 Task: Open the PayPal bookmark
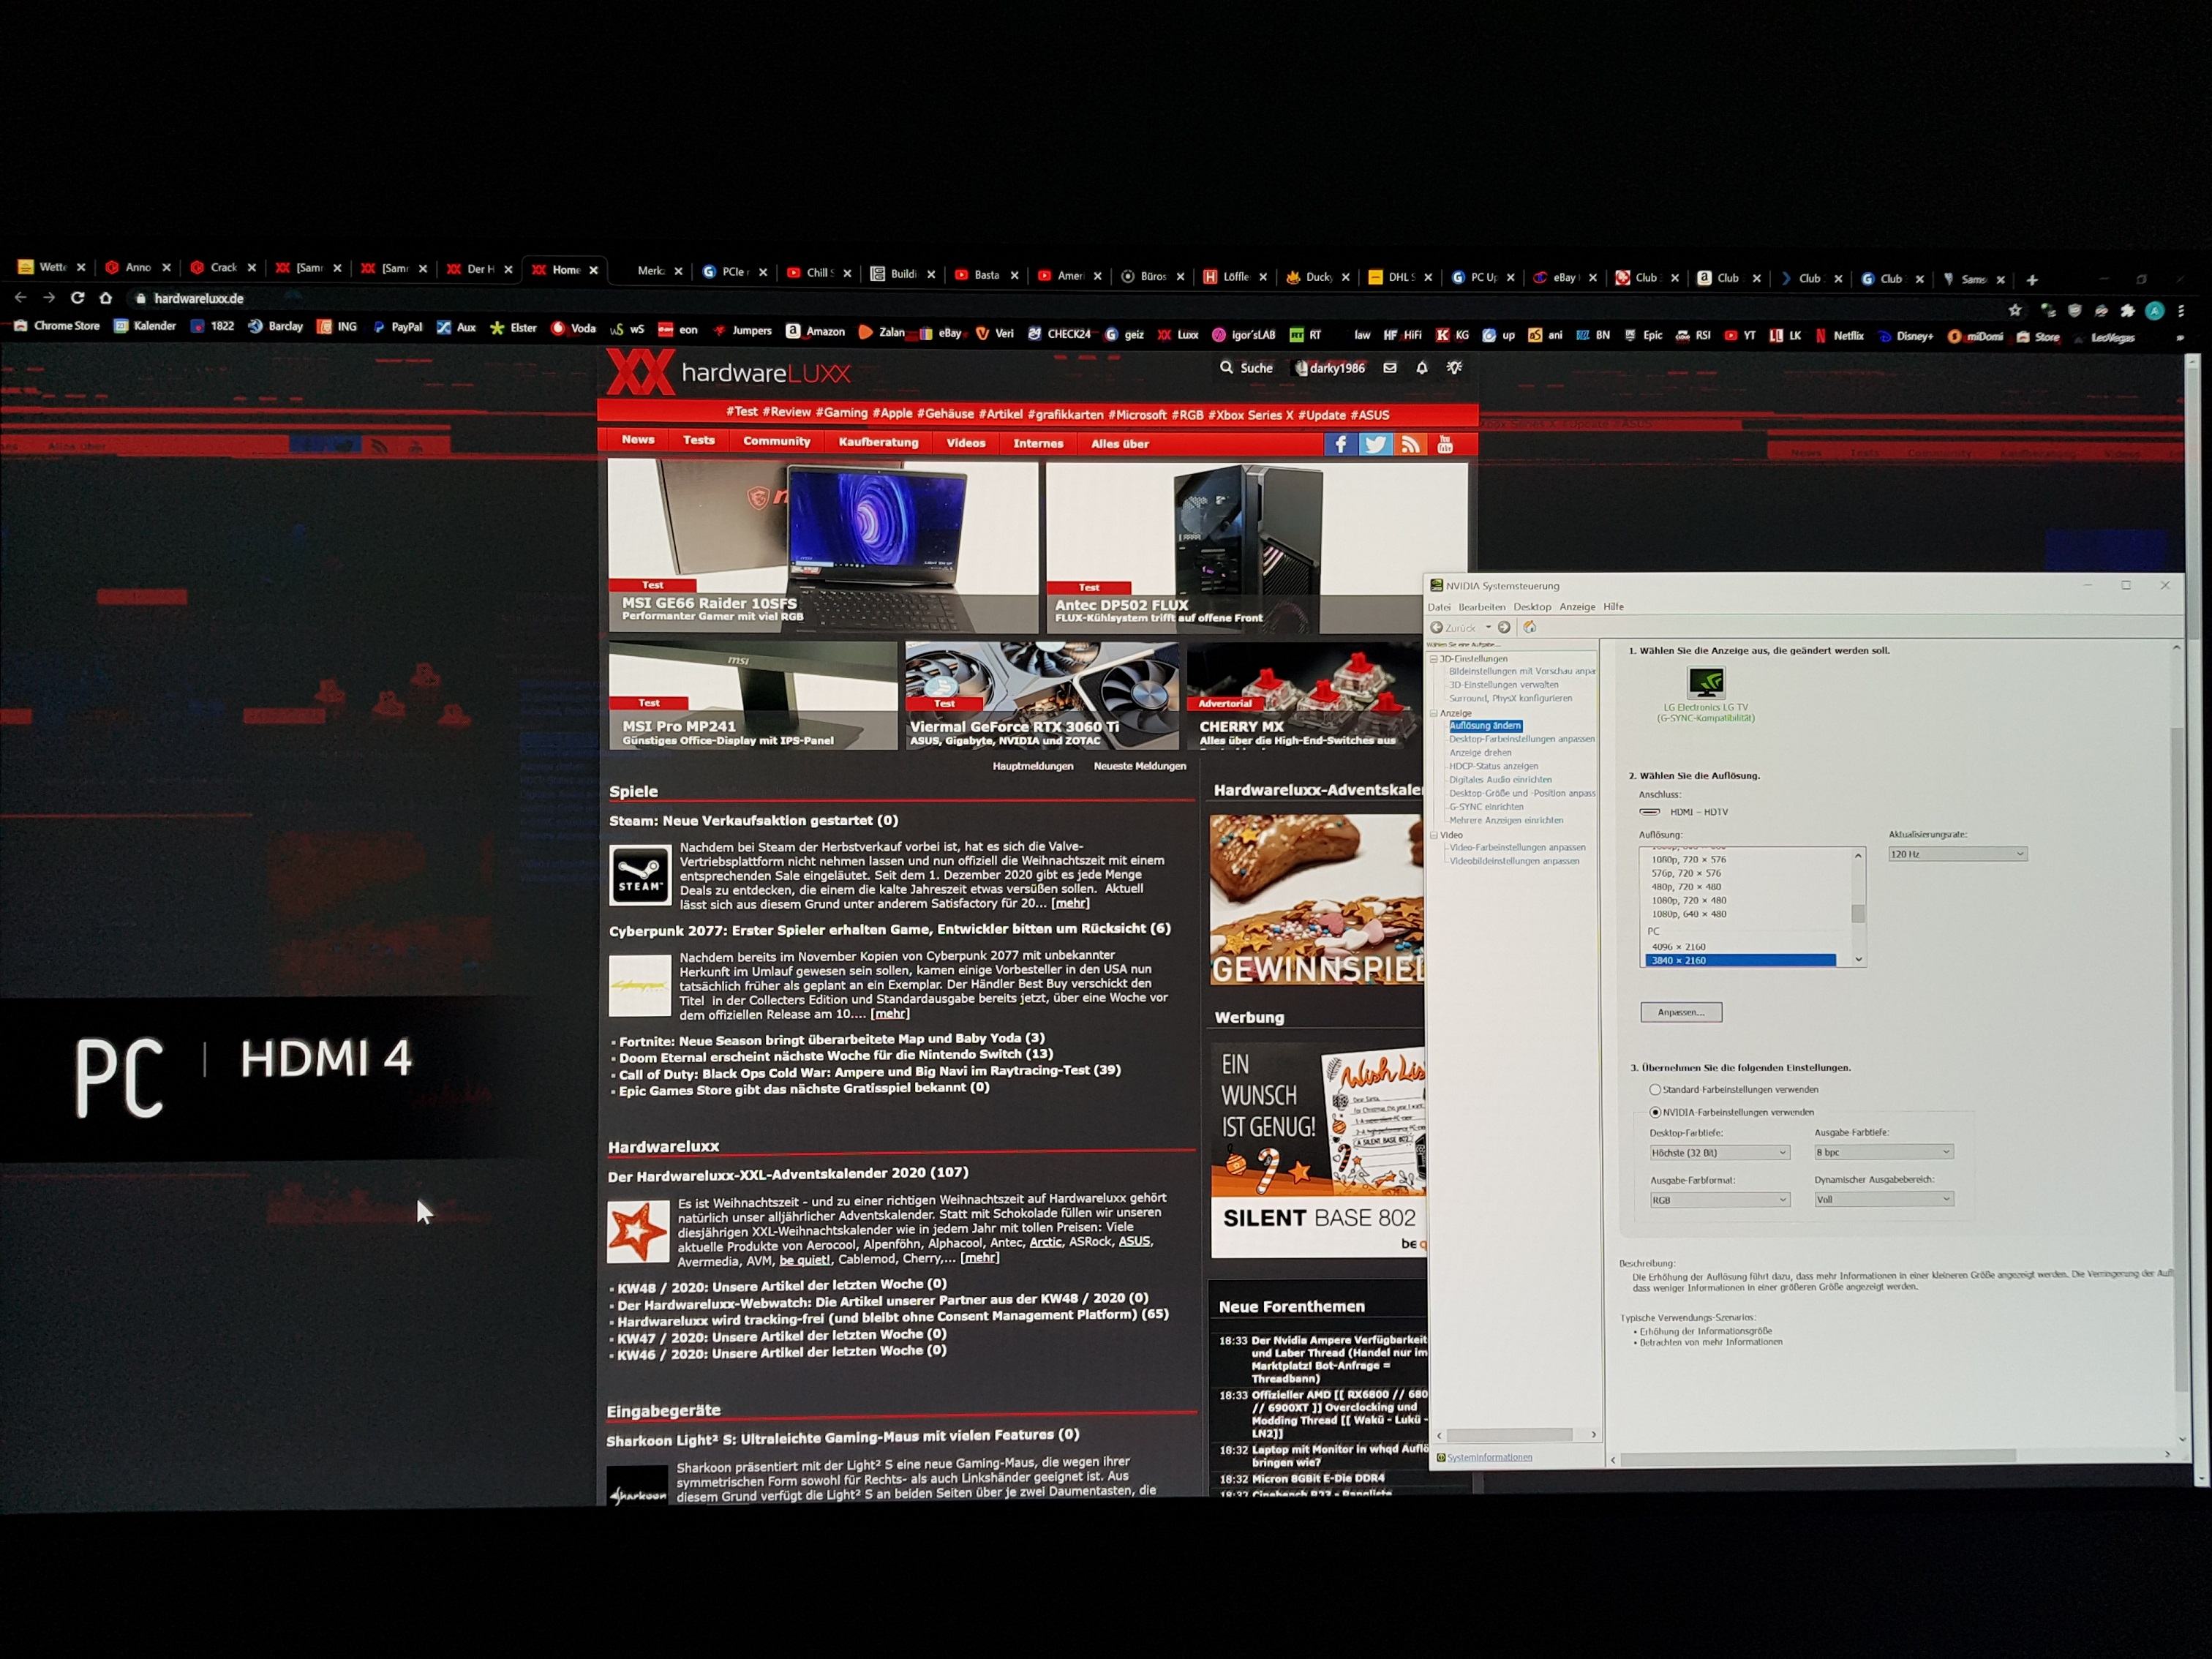[397, 327]
